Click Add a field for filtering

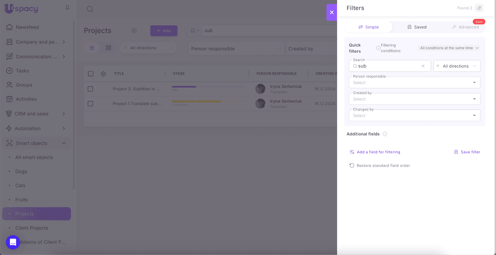(x=375, y=152)
